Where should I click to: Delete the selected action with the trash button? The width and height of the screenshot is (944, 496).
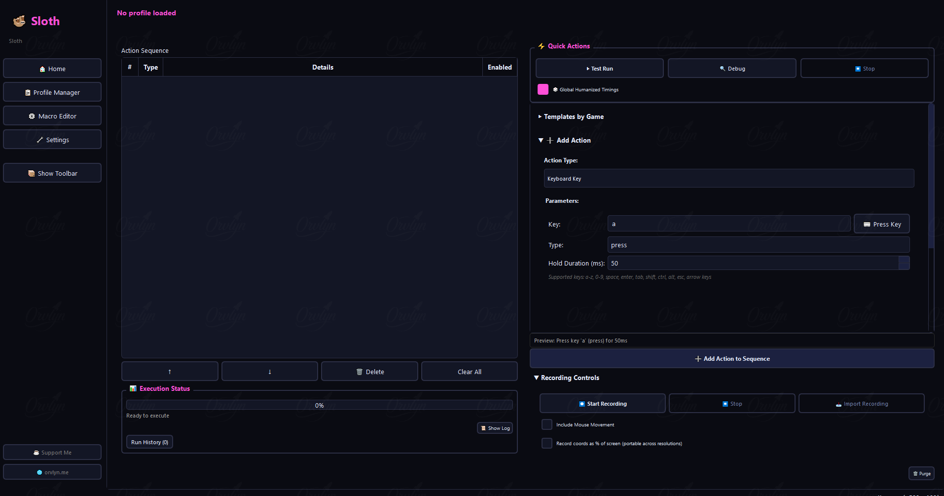point(369,372)
